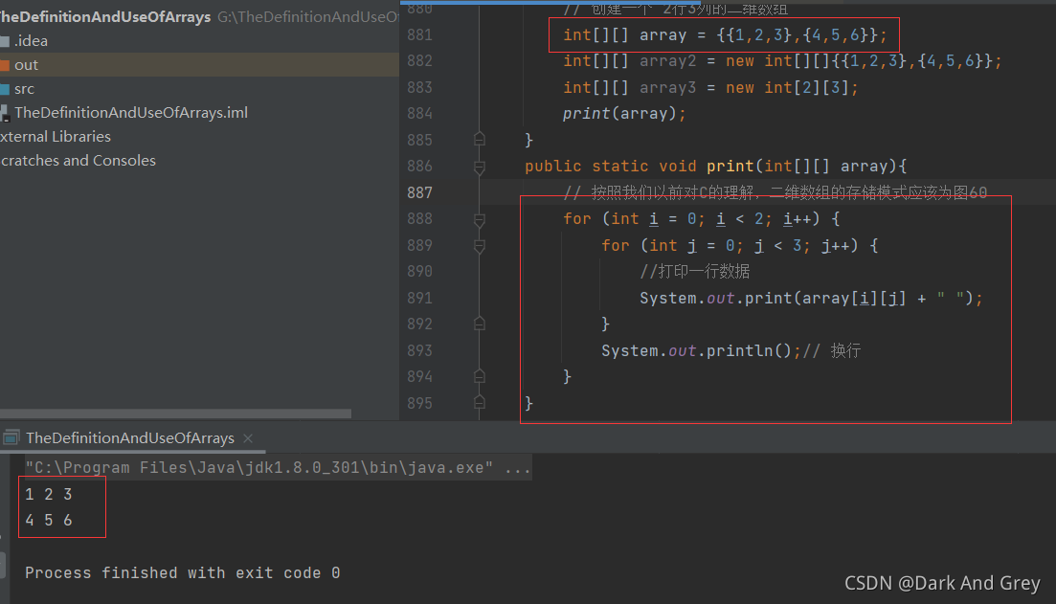
Task: Click line number 881 in gutter
Action: [419, 35]
